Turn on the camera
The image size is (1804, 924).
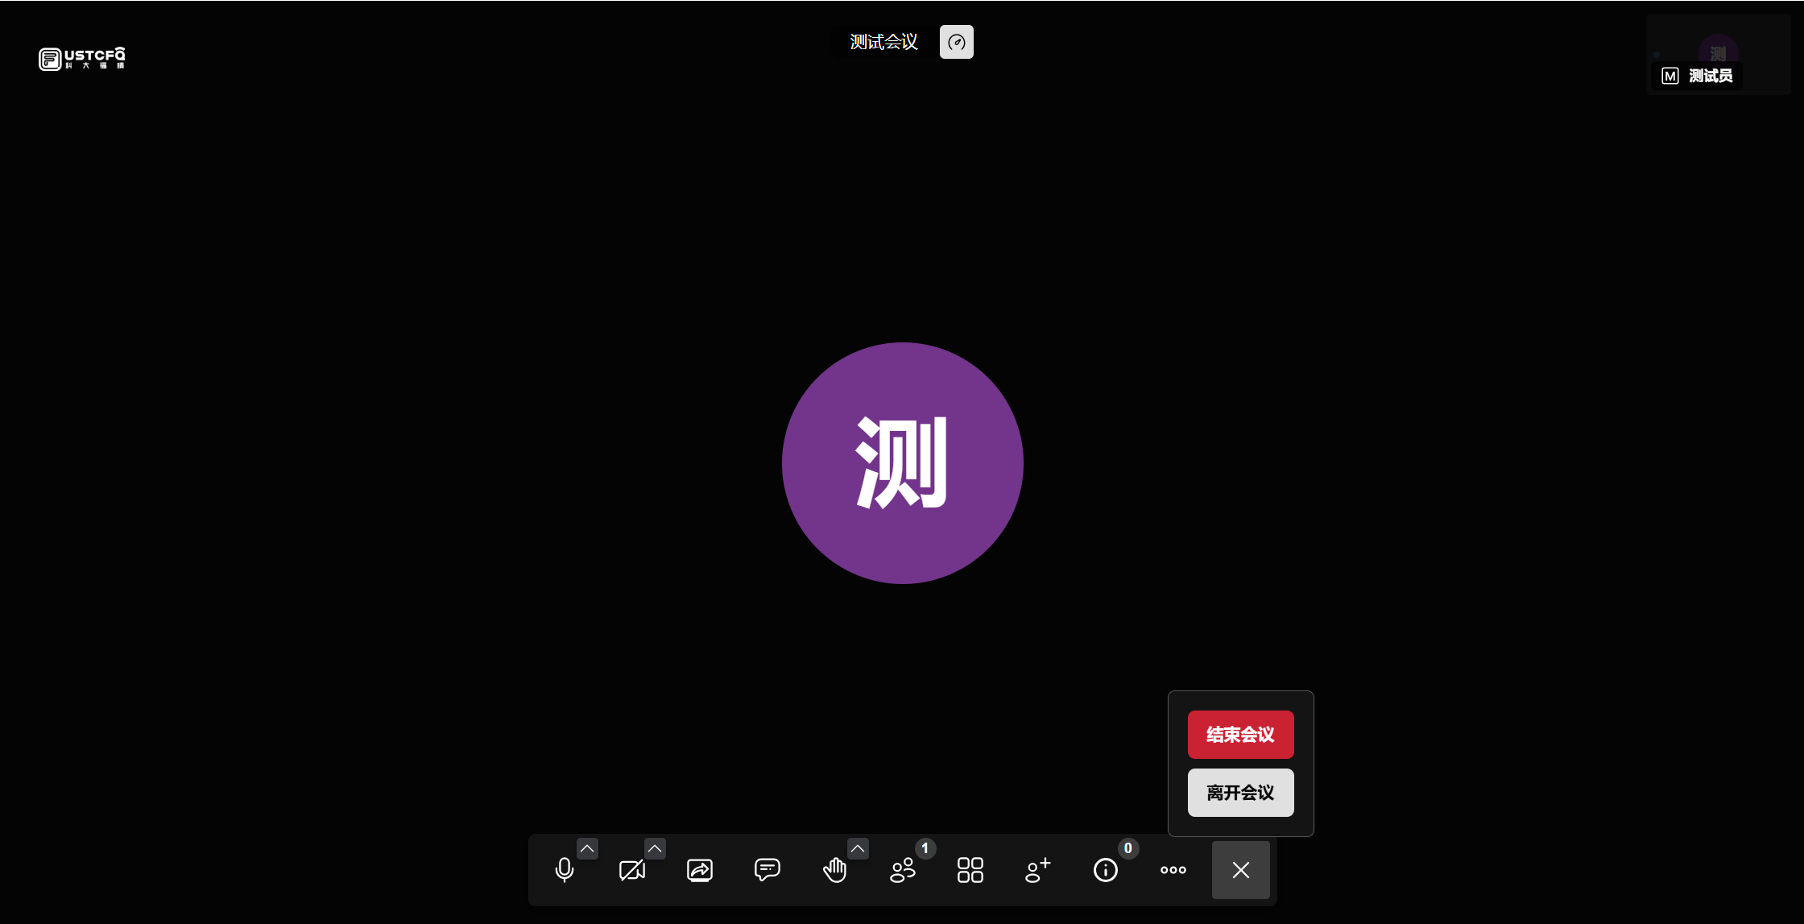(x=632, y=870)
